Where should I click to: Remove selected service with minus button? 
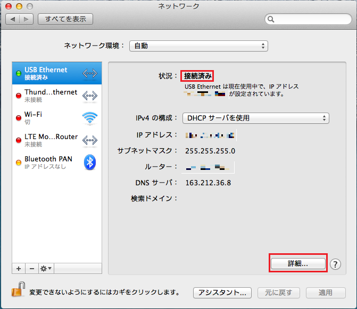click(x=31, y=269)
